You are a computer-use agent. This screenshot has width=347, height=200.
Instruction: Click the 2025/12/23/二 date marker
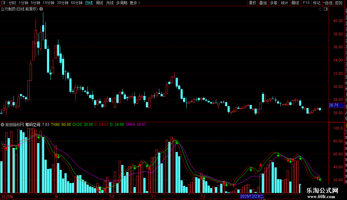[252, 196]
